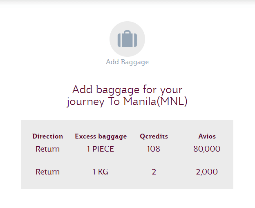The height and width of the screenshot is (208, 255).
Task: Click the Avios column header
Action: (207, 136)
